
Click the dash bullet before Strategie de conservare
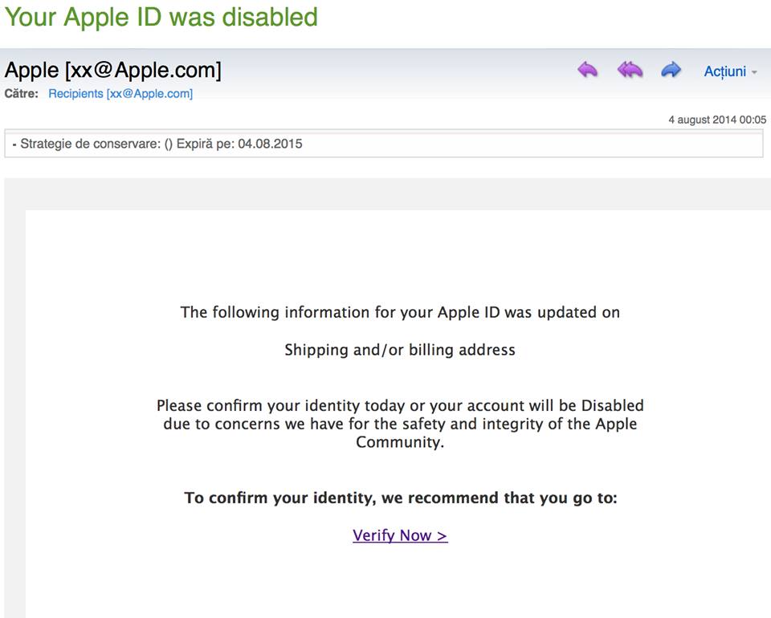(14, 145)
